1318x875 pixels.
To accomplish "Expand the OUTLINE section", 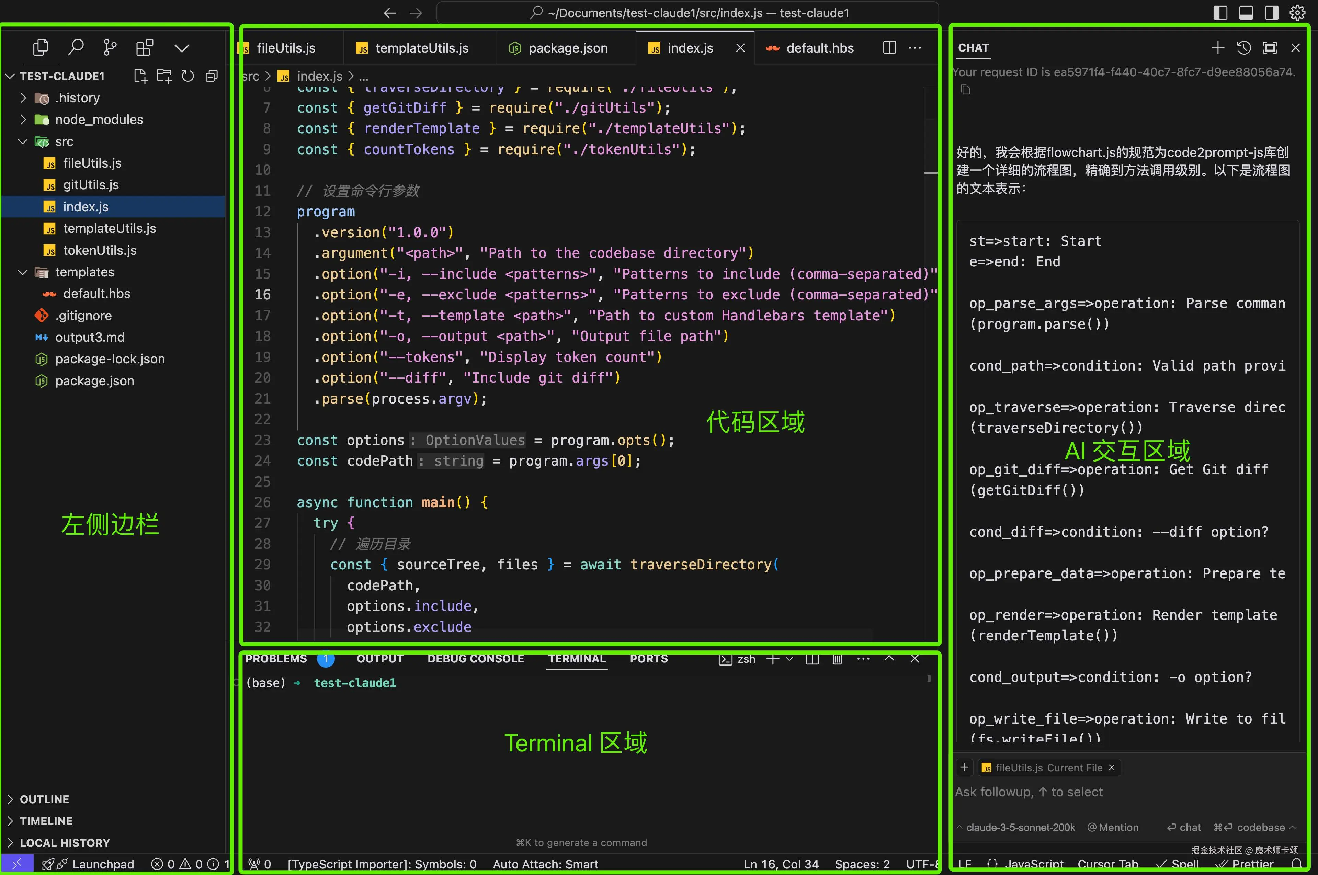I will (x=45, y=799).
